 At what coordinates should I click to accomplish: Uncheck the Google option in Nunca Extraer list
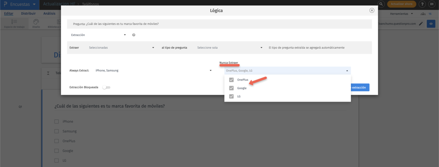tap(231, 88)
